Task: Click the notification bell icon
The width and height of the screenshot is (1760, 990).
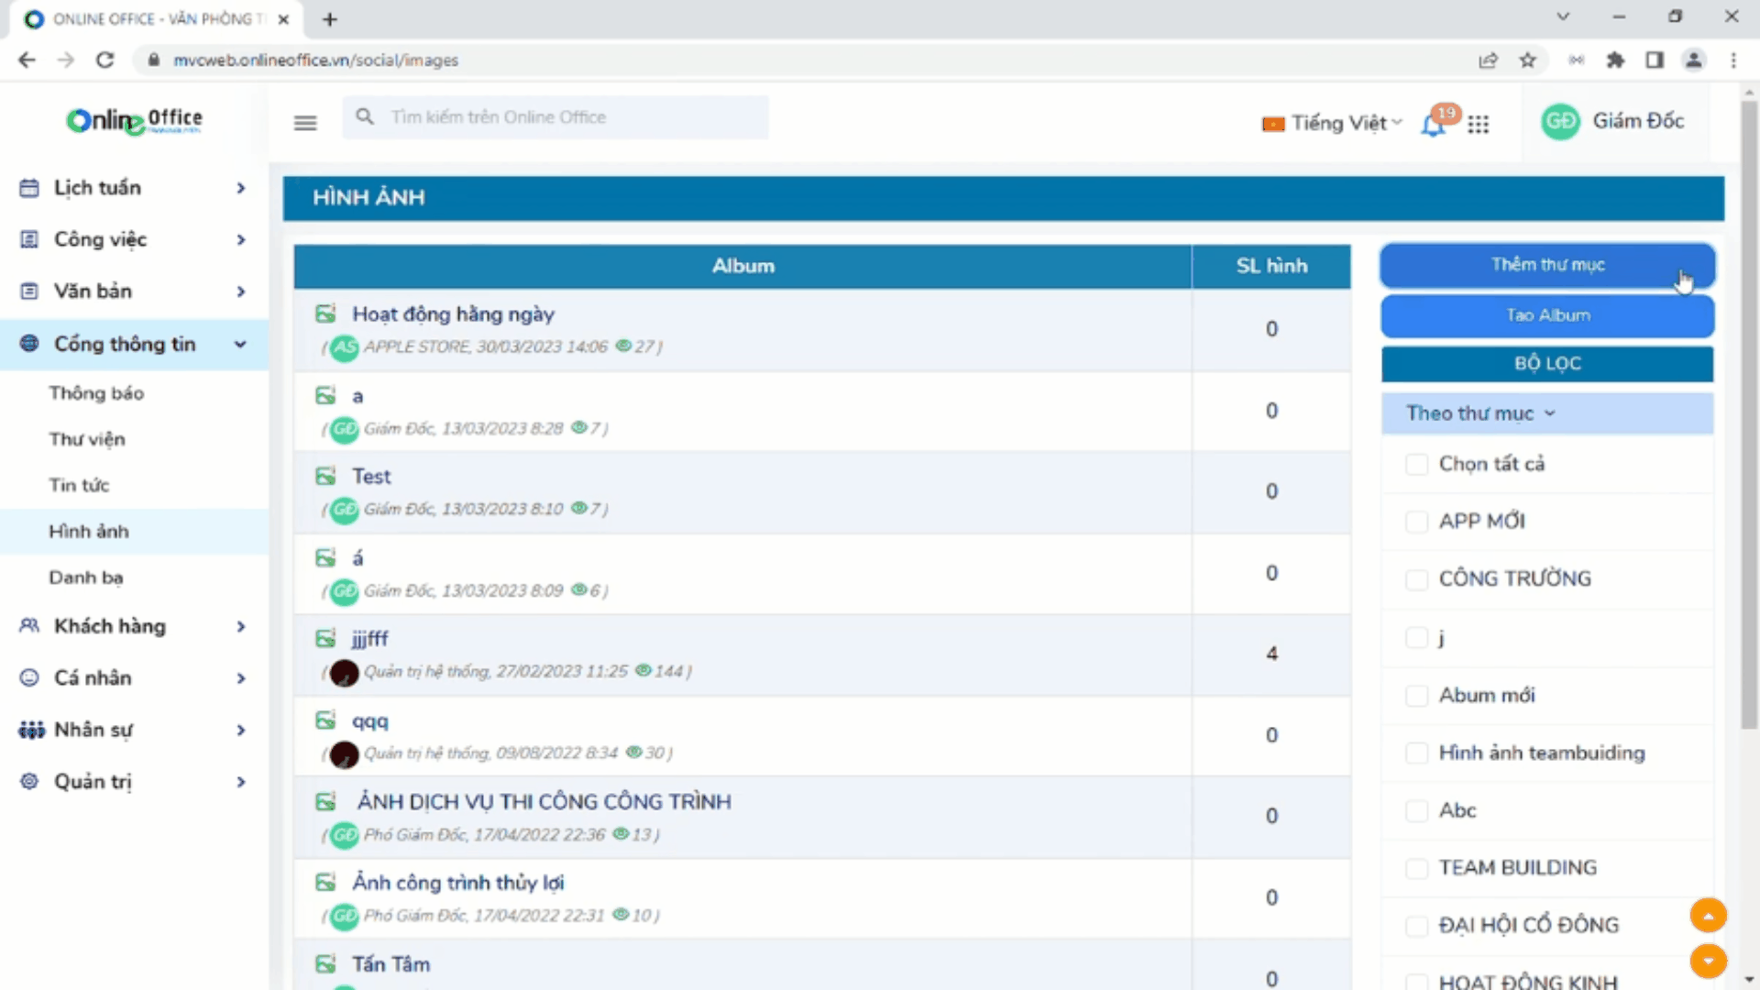Action: 1433,125
